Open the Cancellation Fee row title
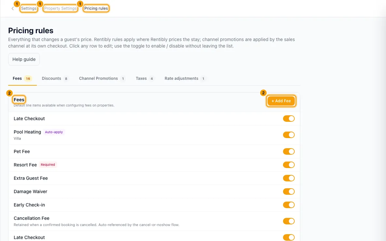The width and height of the screenshot is (386, 241). click(x=32, y=218)
